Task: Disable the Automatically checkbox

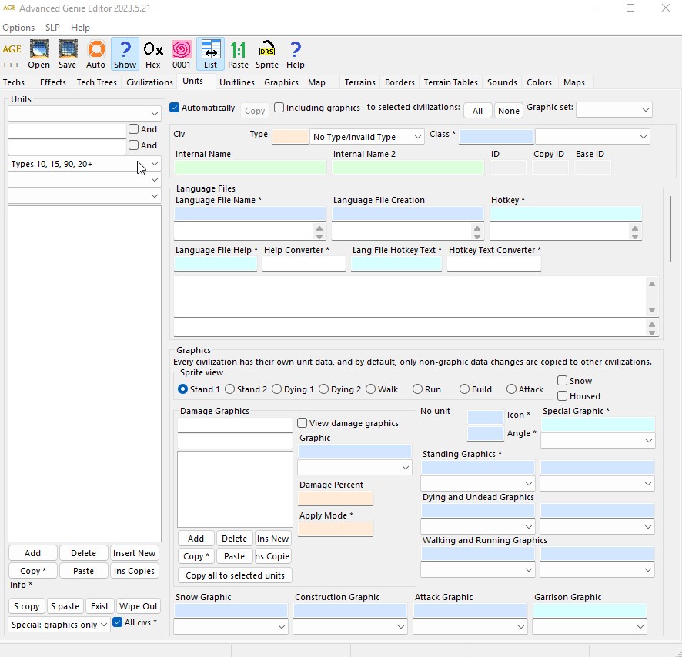Action: 174,108
